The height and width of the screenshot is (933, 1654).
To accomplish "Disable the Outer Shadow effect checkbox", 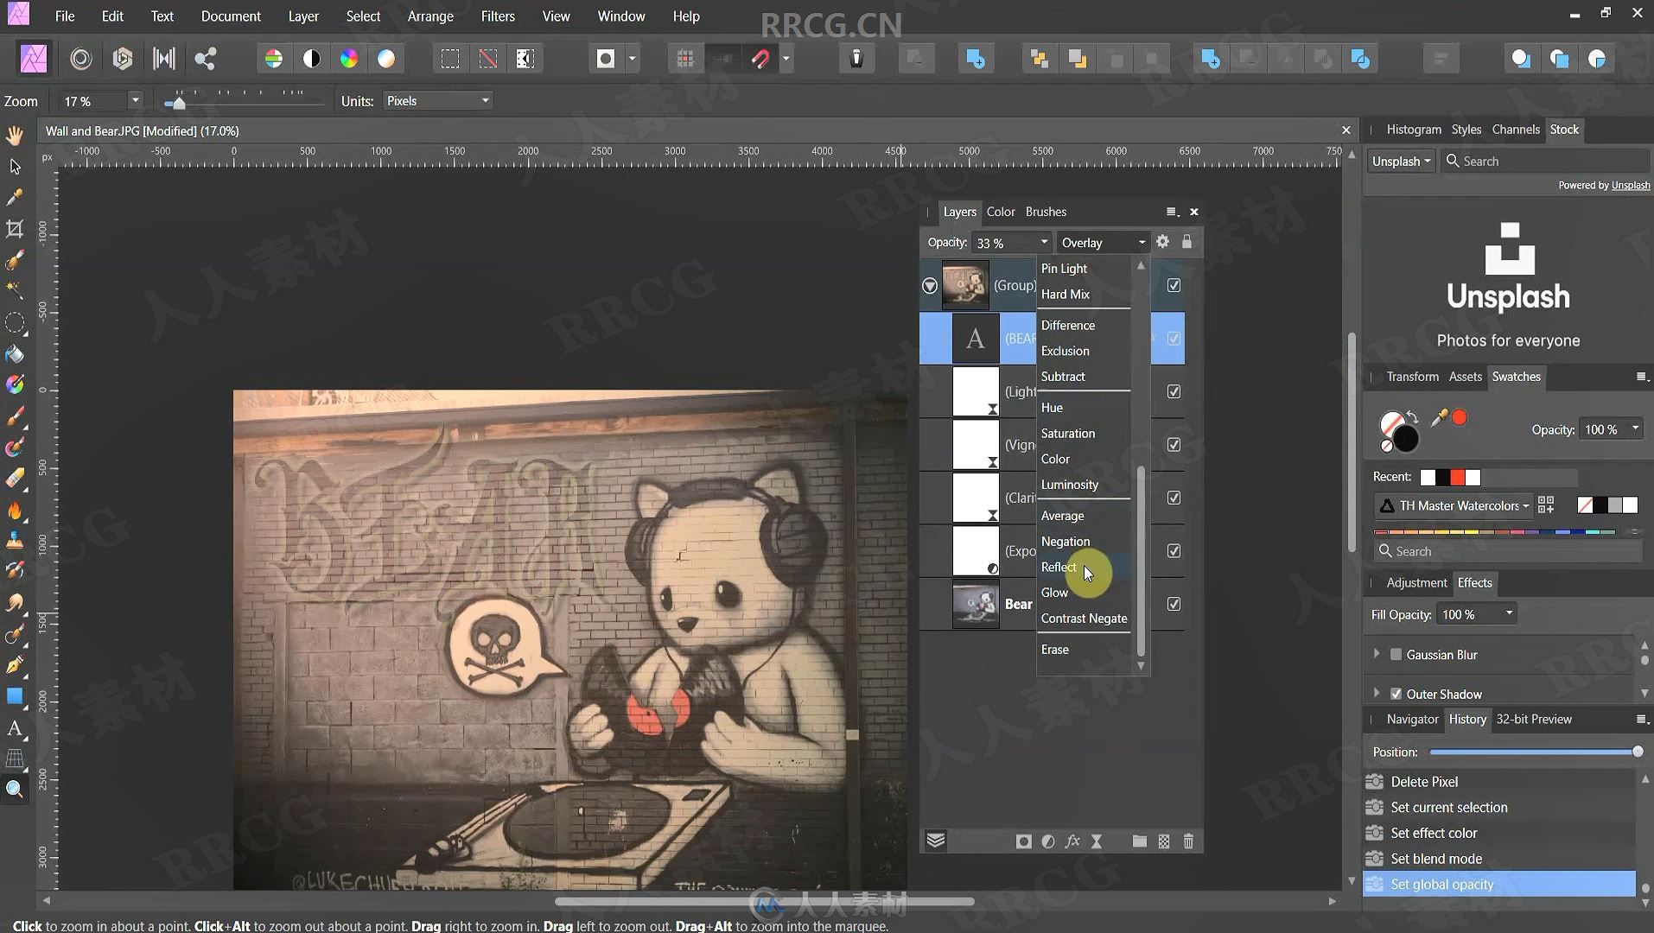I will pos(1396,694).
